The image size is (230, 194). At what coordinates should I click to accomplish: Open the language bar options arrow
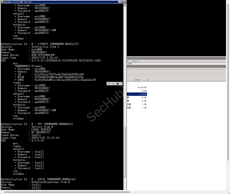(x=121, y=84)
